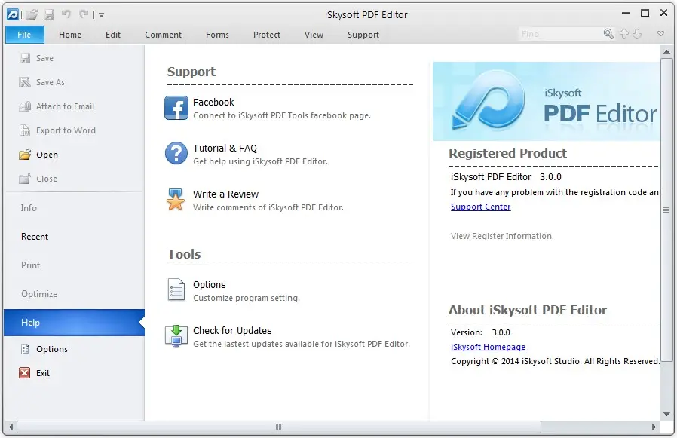
Task: Click the save disk icon in quick access toolbar
Action: 49,14
